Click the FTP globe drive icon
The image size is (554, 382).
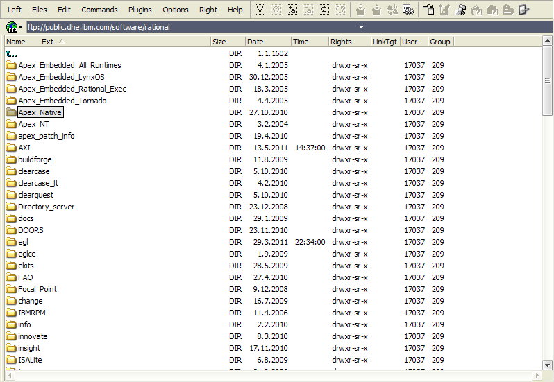[12, 27]
